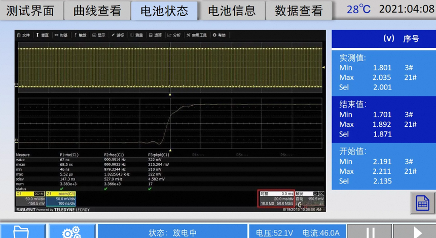Viewport: 436px width, 238px height.
Task: Click the 开始值 Min value 2.191
Action: coord(382,162)
